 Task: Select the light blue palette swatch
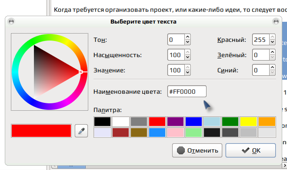point(212,122)
